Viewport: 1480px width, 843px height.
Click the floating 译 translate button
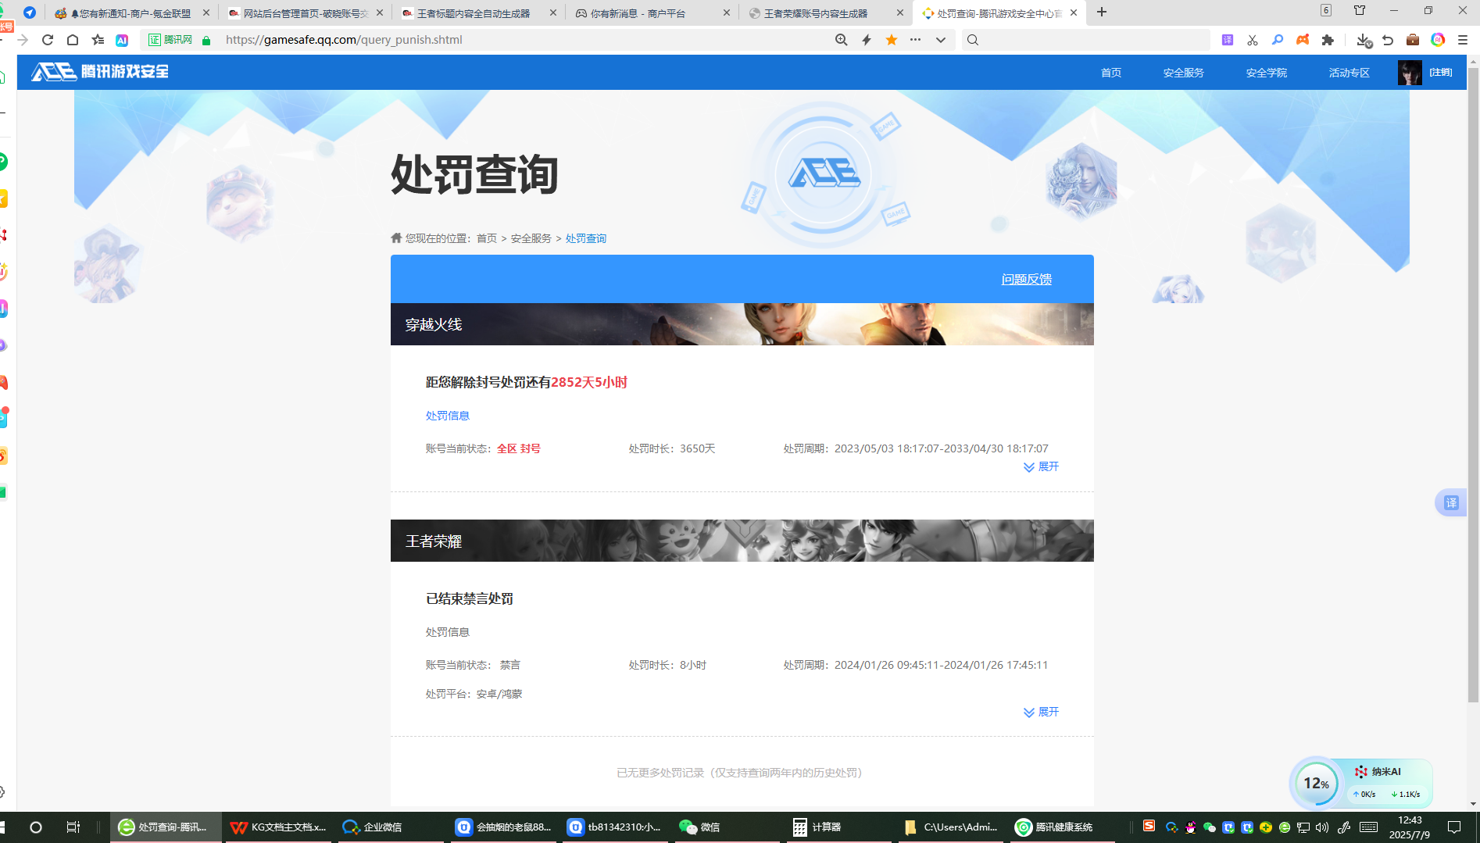(1451, 502)
